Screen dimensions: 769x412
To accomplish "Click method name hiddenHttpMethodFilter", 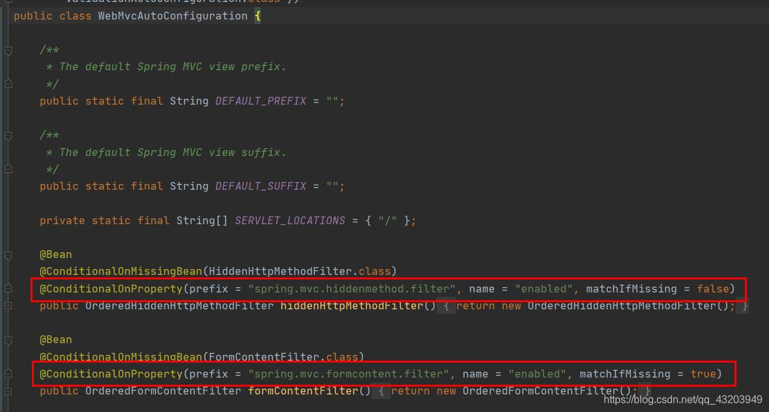I will 351,306.
